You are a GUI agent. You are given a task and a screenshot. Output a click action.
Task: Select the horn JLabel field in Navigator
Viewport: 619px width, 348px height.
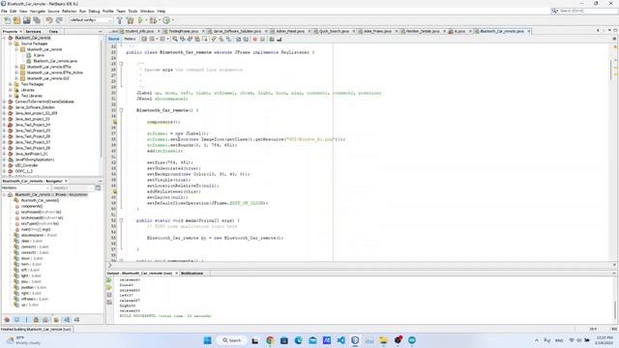(31, 264)
